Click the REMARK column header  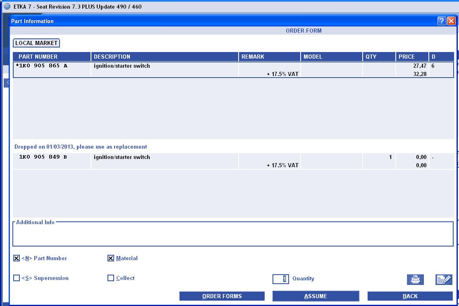click(x=270, y=57)
